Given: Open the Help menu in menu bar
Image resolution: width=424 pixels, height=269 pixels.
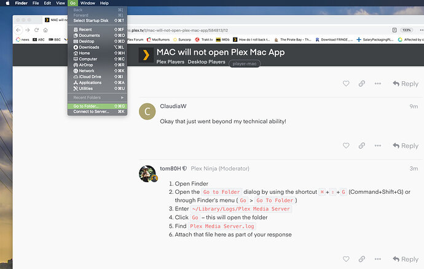Looking at the screenshot, I should click(104, 3).
